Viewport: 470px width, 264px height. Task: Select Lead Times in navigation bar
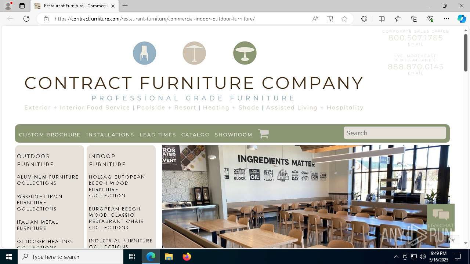(x=158, y=135)
